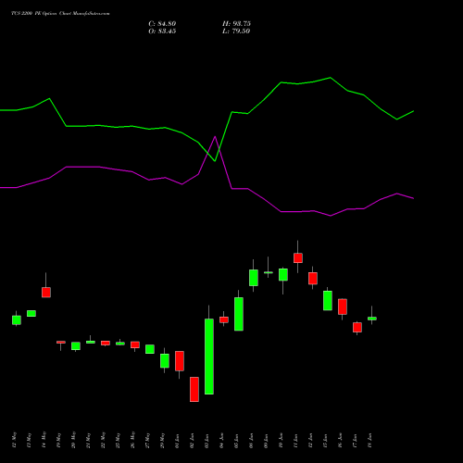
Task: Select the high value "H: 93.75"
Action: tap(236, 24)
